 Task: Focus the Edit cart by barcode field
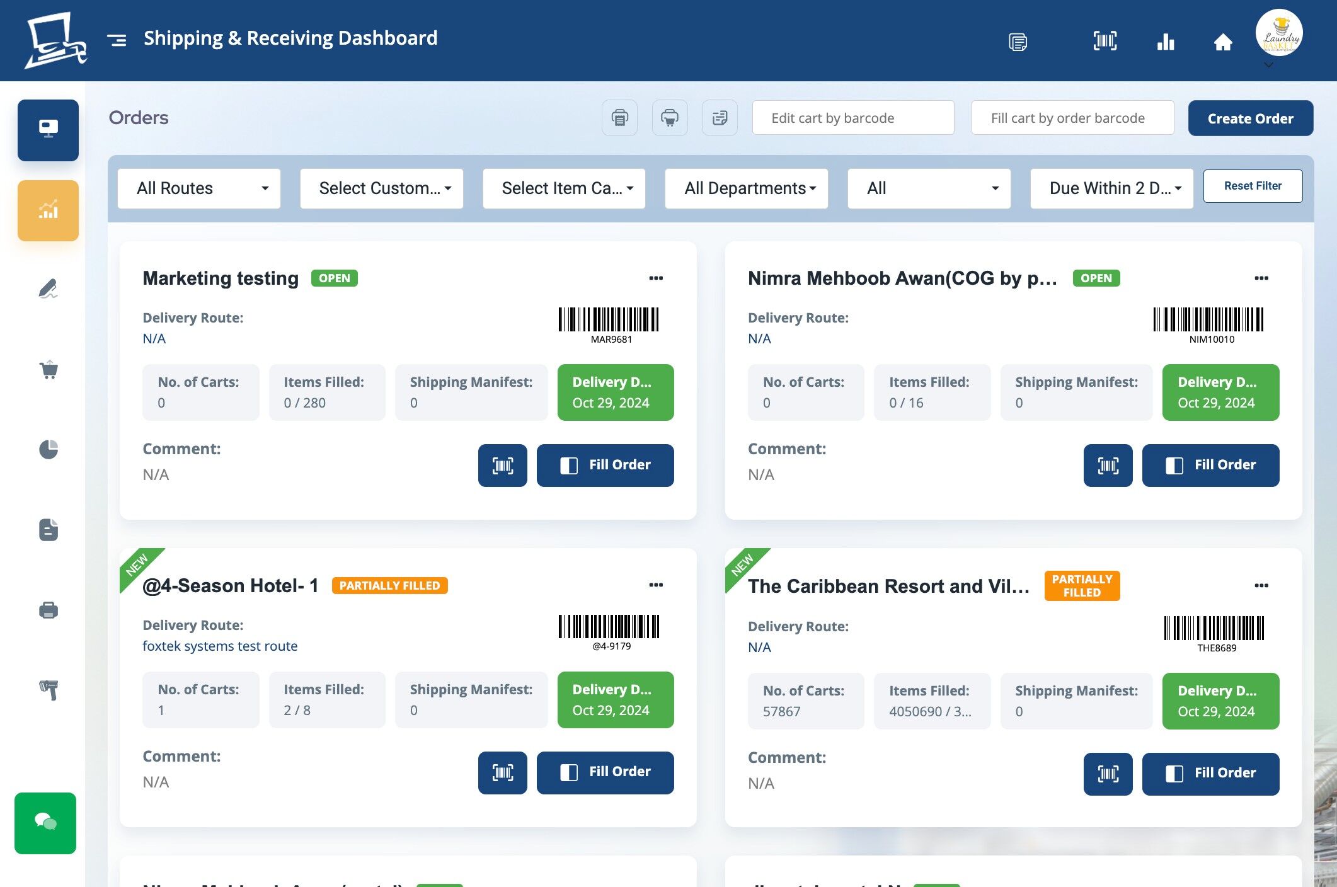coord(853,118)
